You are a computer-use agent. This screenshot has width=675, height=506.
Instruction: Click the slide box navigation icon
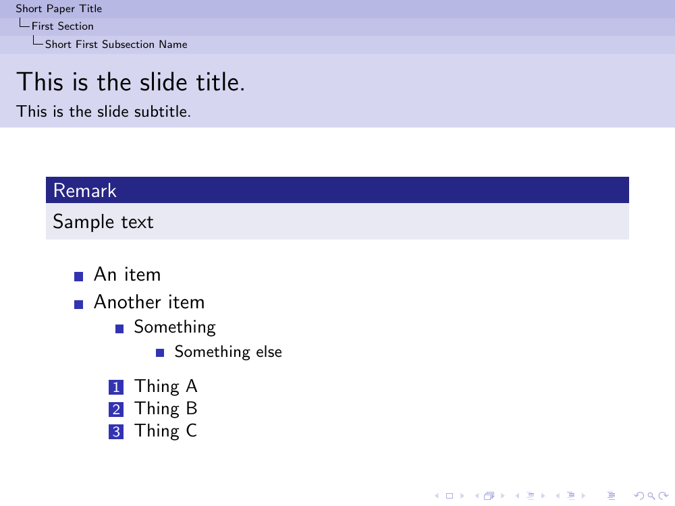pos(449,497)
